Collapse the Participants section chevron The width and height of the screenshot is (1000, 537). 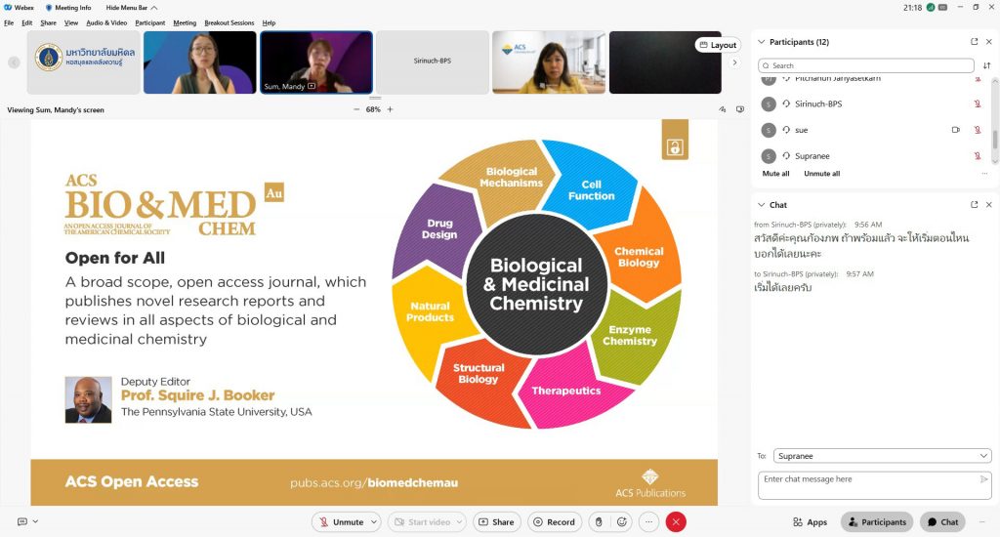click(762, 42)
